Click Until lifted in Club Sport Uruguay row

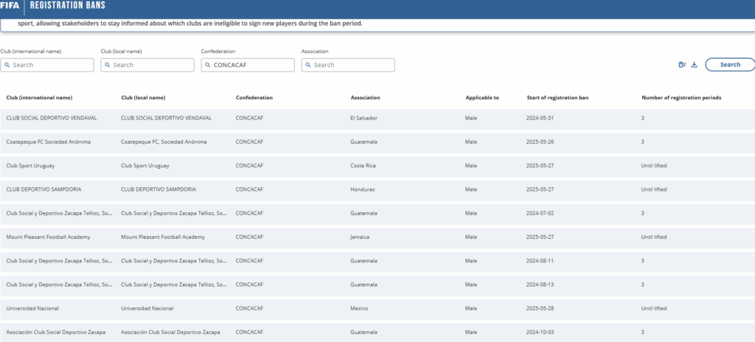pos(654,166)
